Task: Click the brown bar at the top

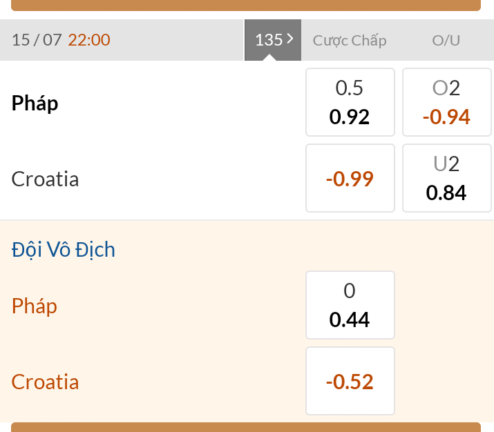Action: click(246, 5)
